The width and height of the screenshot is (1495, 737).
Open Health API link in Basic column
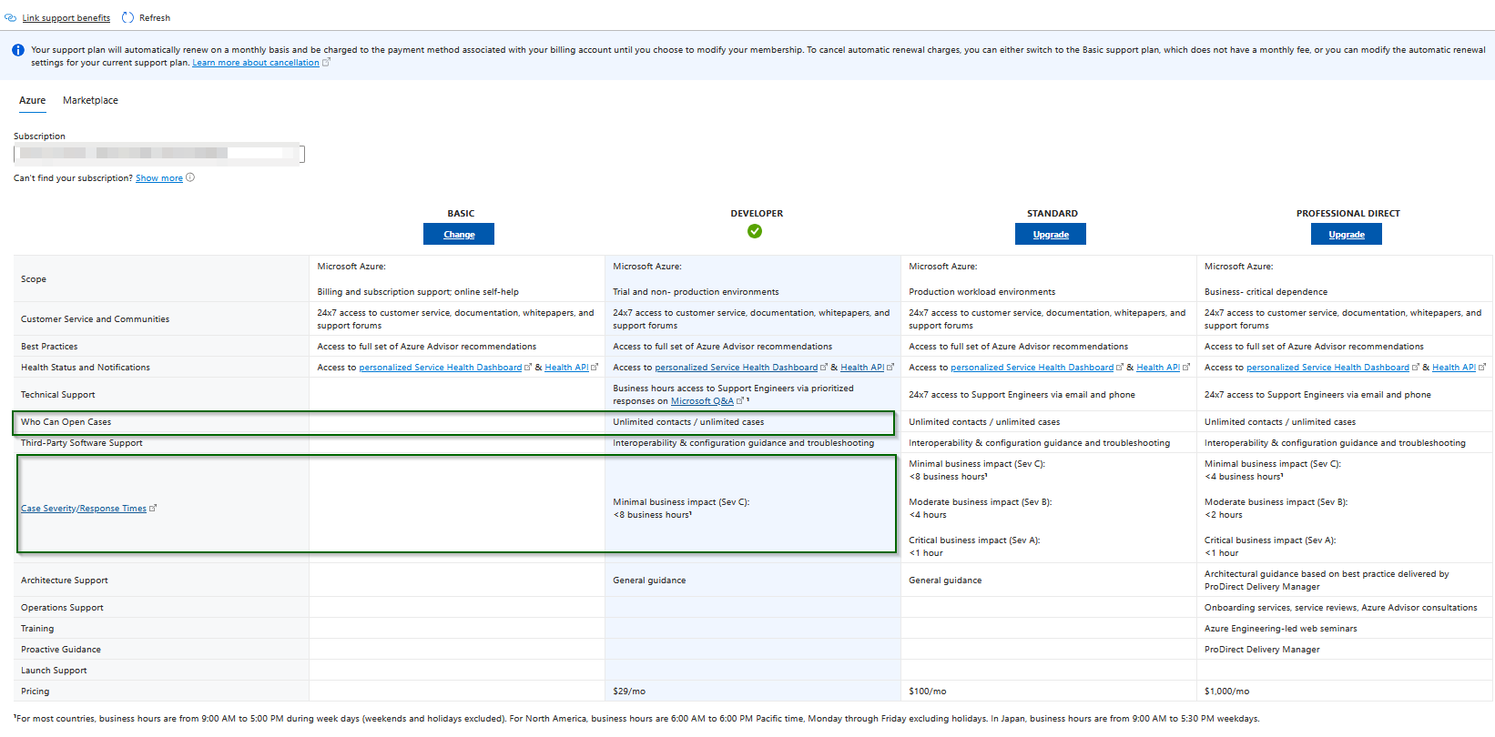click(x=566, y=368)
